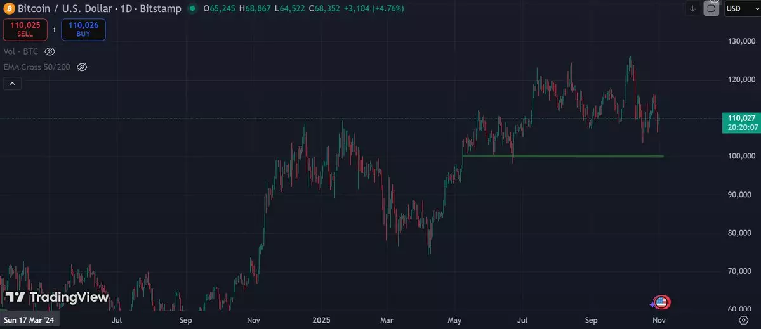This screenshot has height=329, width=761.
Task: Toggle EMA Cross 50/200 visibility
Action: tap(81, 67)
